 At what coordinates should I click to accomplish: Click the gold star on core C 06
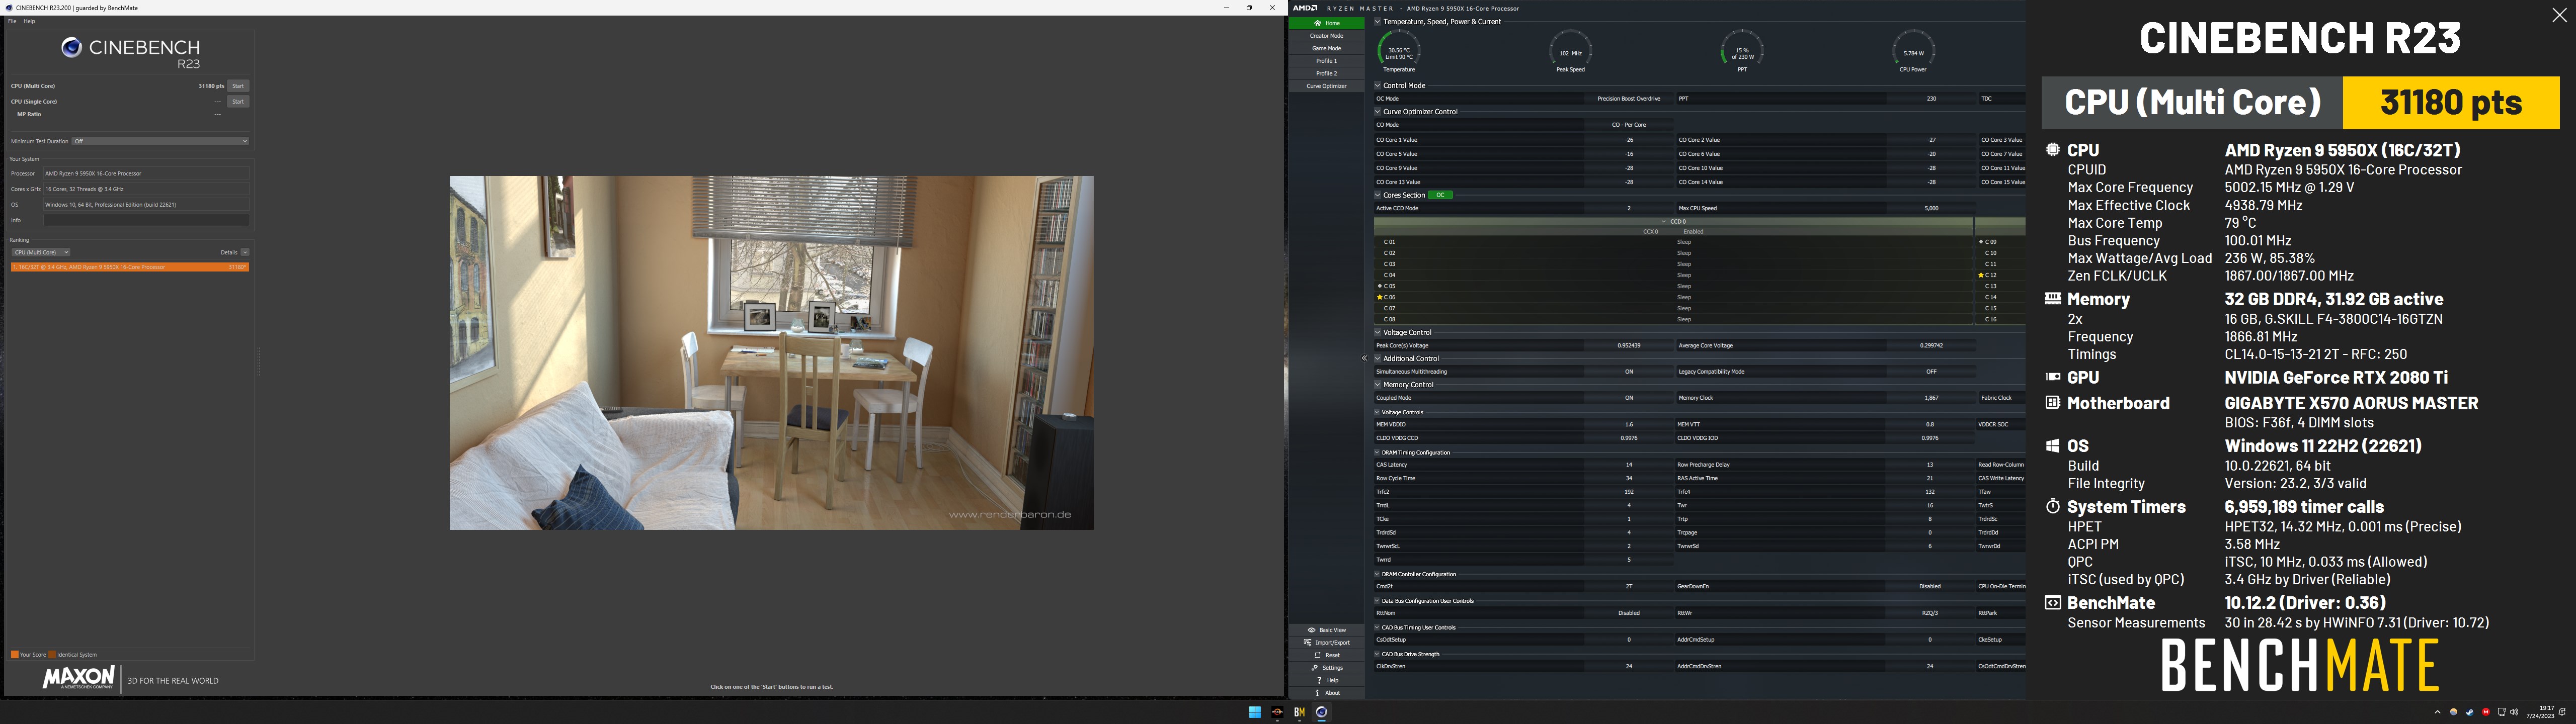pos(1380,297)
